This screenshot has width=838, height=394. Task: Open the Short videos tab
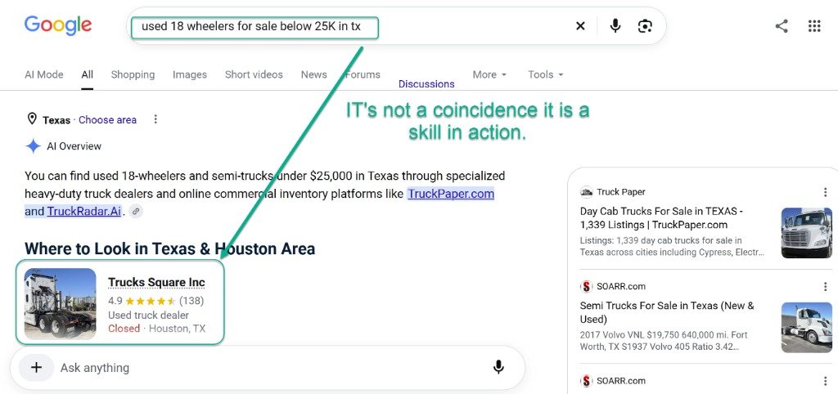click(x=254, y=74)
